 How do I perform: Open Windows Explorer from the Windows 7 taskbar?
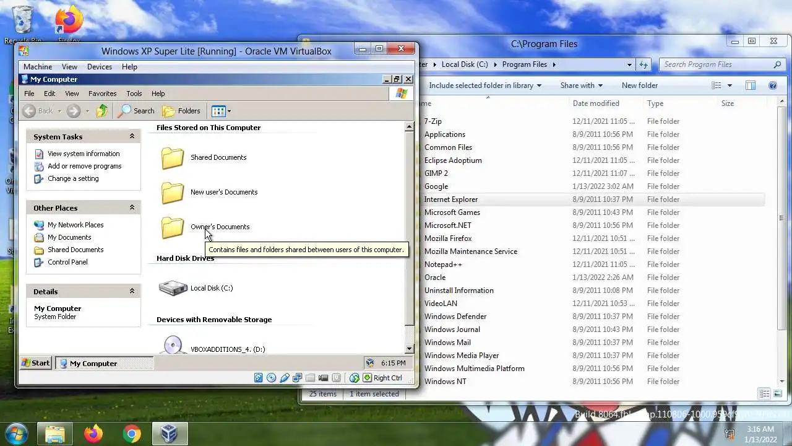55,434
